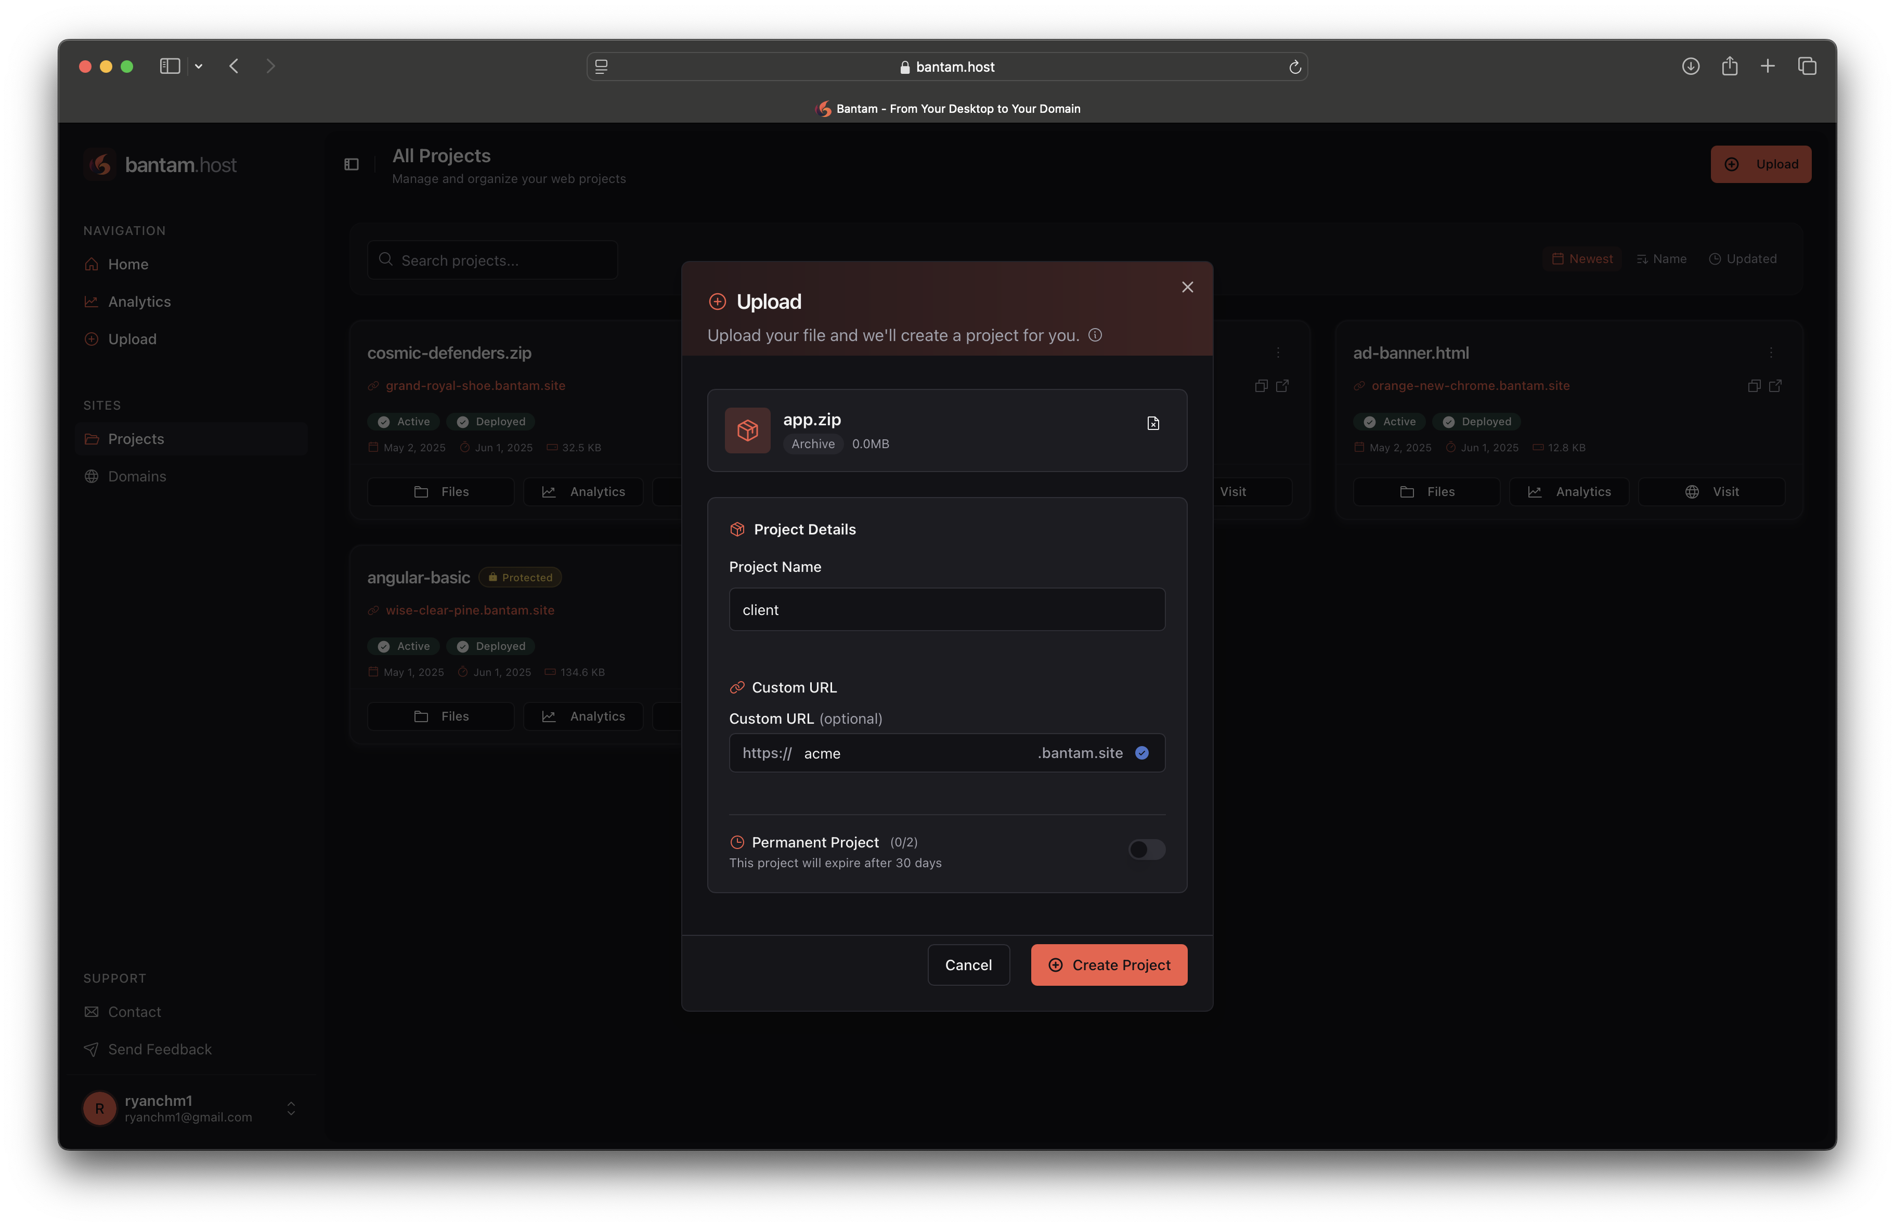
Task: Close the Upload dialog
Action: point(1187,286)
